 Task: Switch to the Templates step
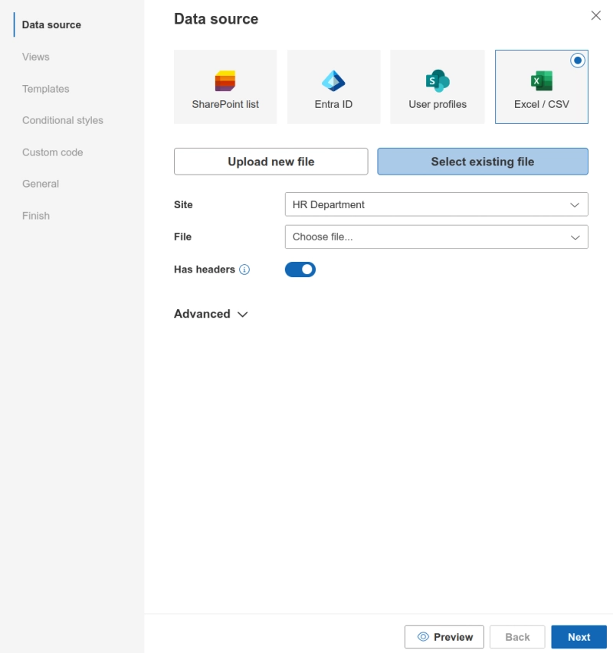[x=46, y=89]
